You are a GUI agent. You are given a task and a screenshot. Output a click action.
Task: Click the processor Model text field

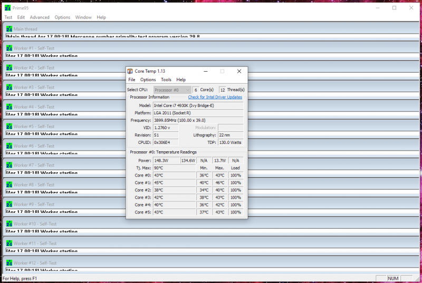click(x=198, y=105)
